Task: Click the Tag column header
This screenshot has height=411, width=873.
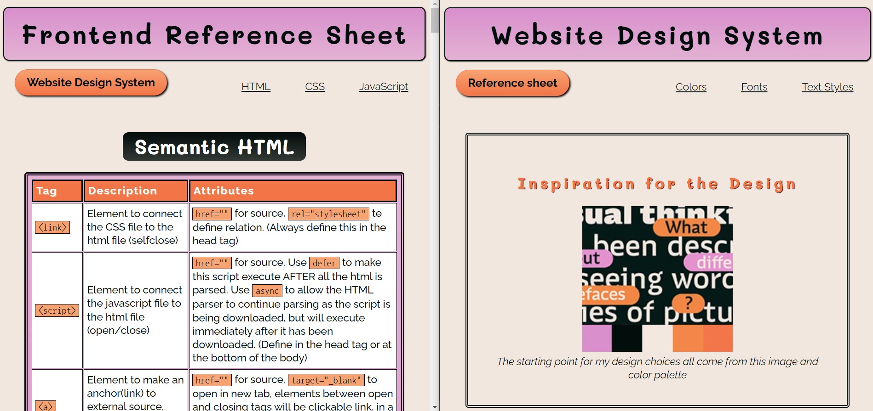Action: click(57, 191)
